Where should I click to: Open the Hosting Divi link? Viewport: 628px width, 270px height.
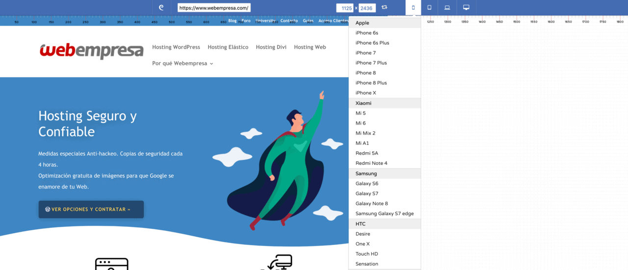[x=271, y=47]
